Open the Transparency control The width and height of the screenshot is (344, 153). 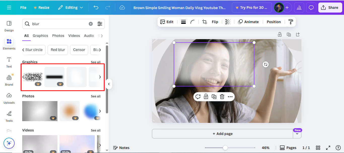228,22
